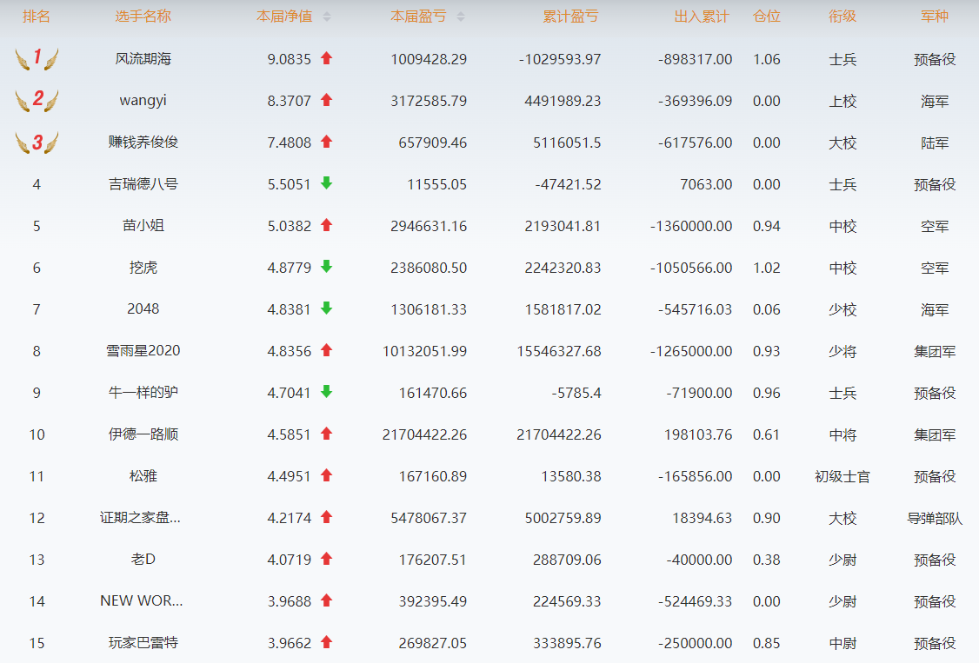Open player 苗小姐

click(x=143, y=226)
